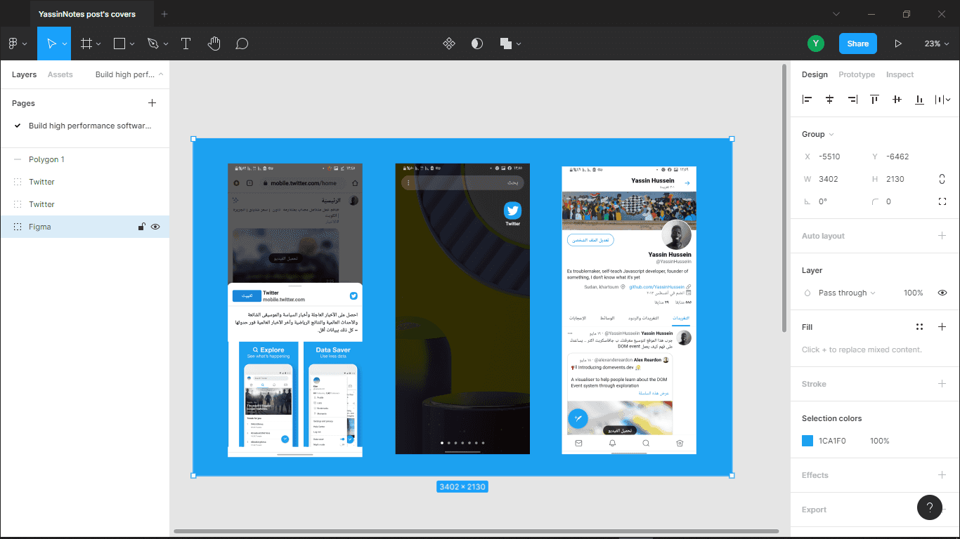Click the Share button
The width and height of the screenshot is (960, 539).
point(857,44)
